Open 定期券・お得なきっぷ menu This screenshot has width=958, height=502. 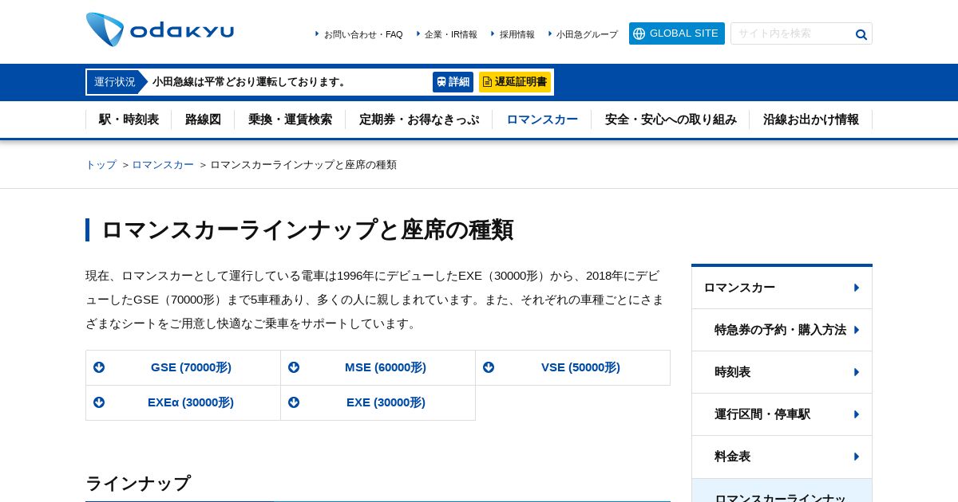(419, 120)
